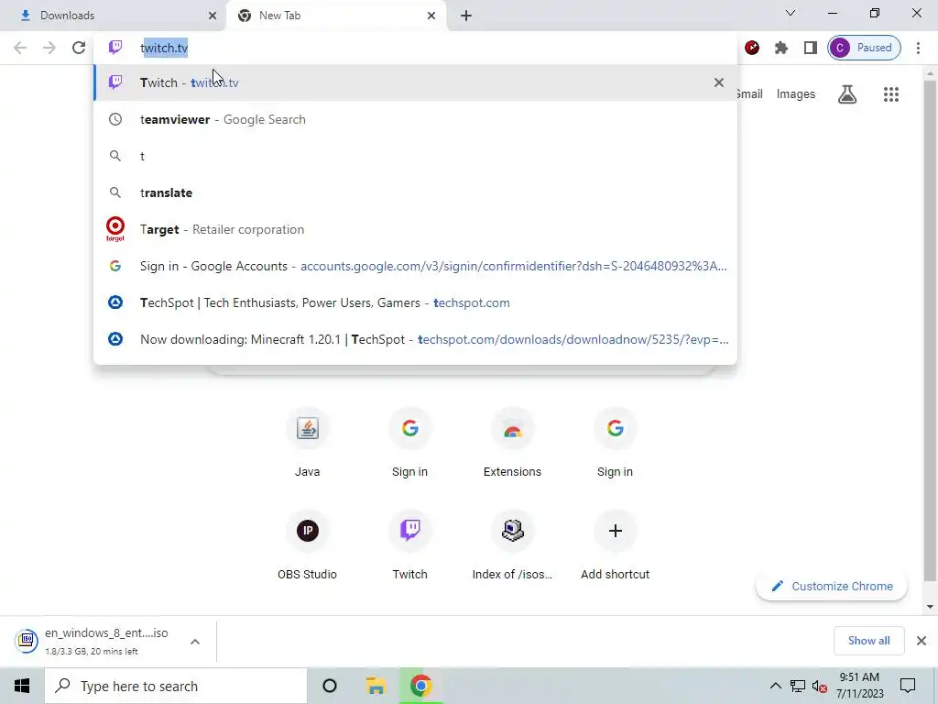
Task: Close the downloads bar
Action: click(922, 641)
